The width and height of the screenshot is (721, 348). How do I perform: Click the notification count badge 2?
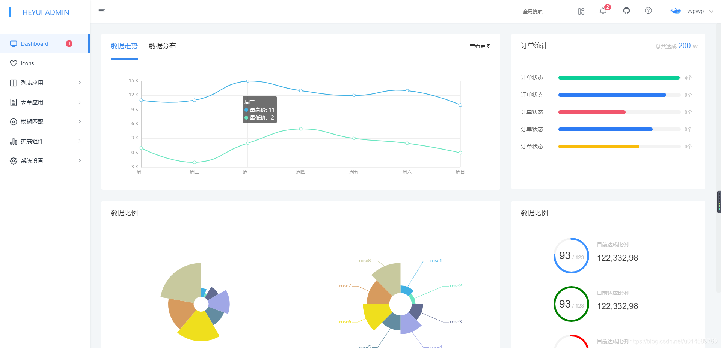point(608,7)
